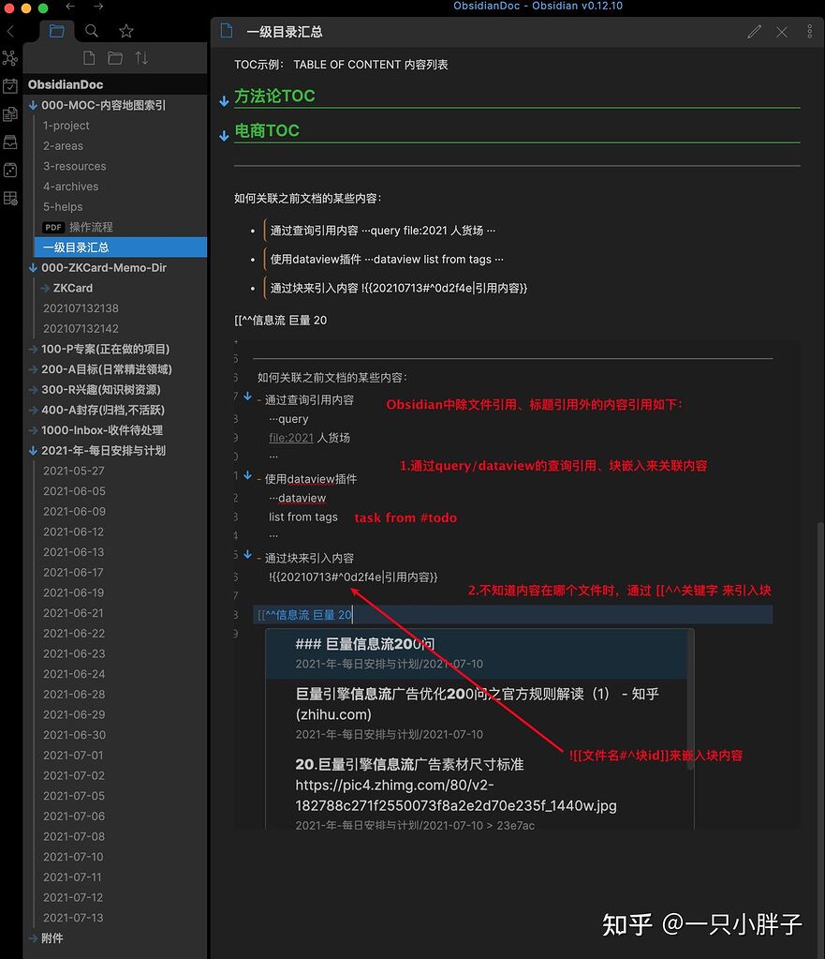Open the graph view from the ribbon
Image resolution: width=825 pixels, height=959 pixels.
(10, 58)
